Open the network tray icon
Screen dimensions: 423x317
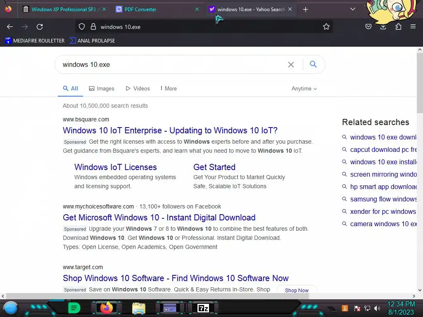(367, 308)
